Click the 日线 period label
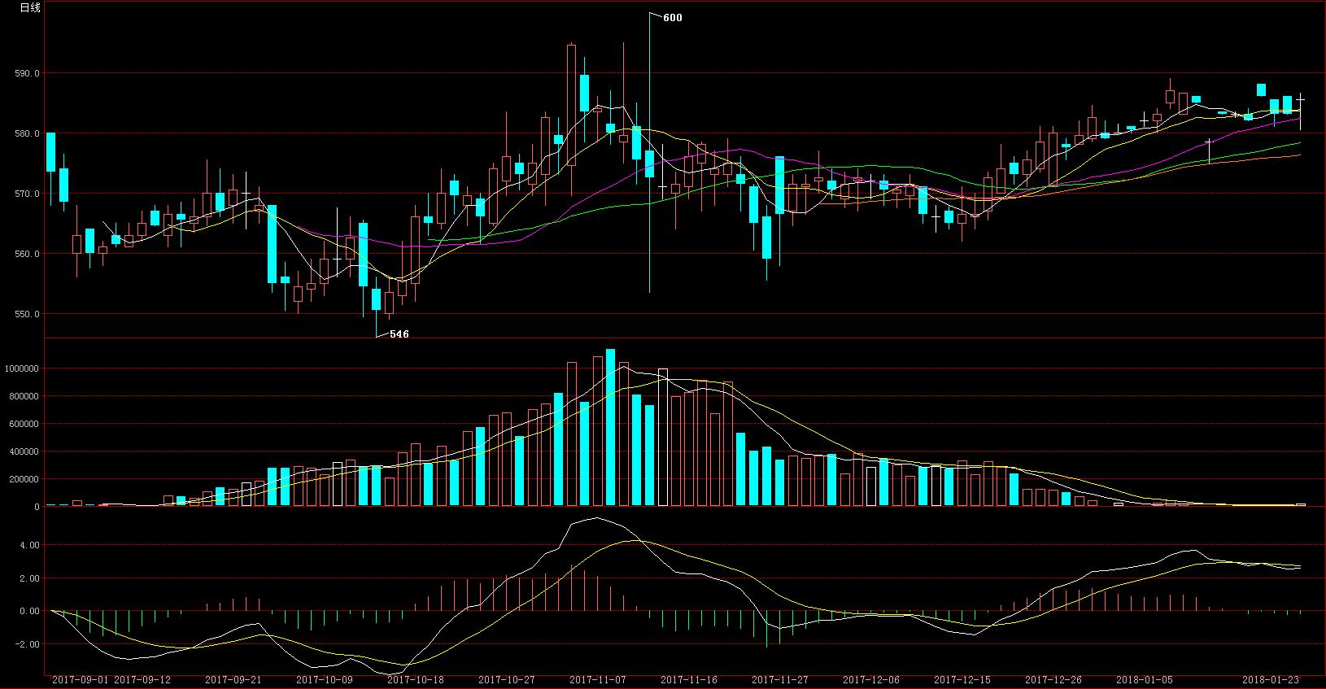Image resolution: width=1326 pixels, height=689 pixels. 30,7
